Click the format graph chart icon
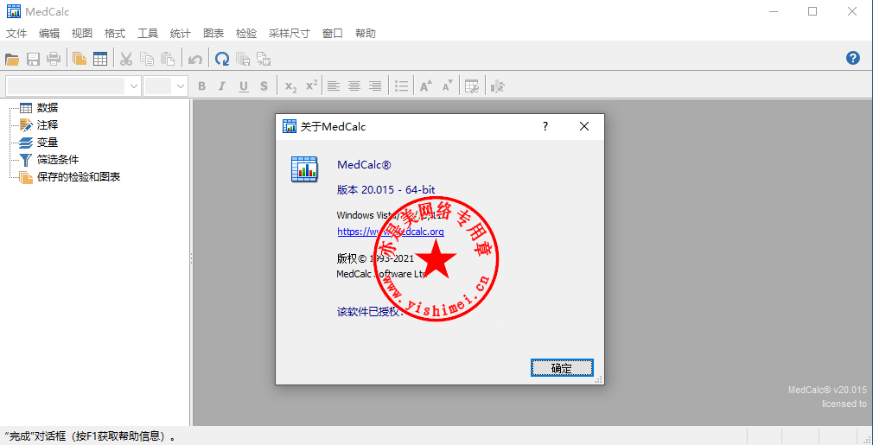The height and width of the screenshot is (445, 873). 498,86
